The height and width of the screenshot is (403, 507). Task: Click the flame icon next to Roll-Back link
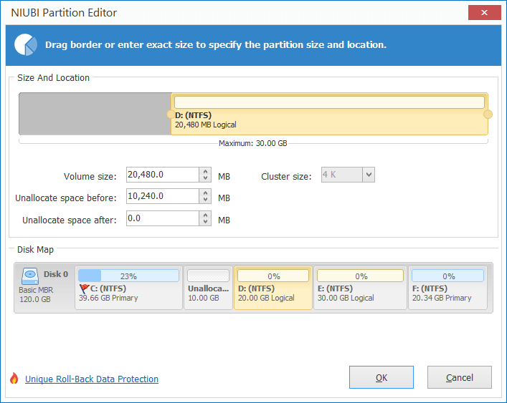click(x=14, y=378)
